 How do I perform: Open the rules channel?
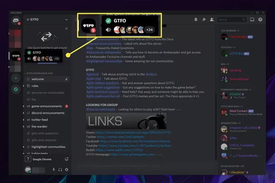pyautogui.click(x=47, y=86)
